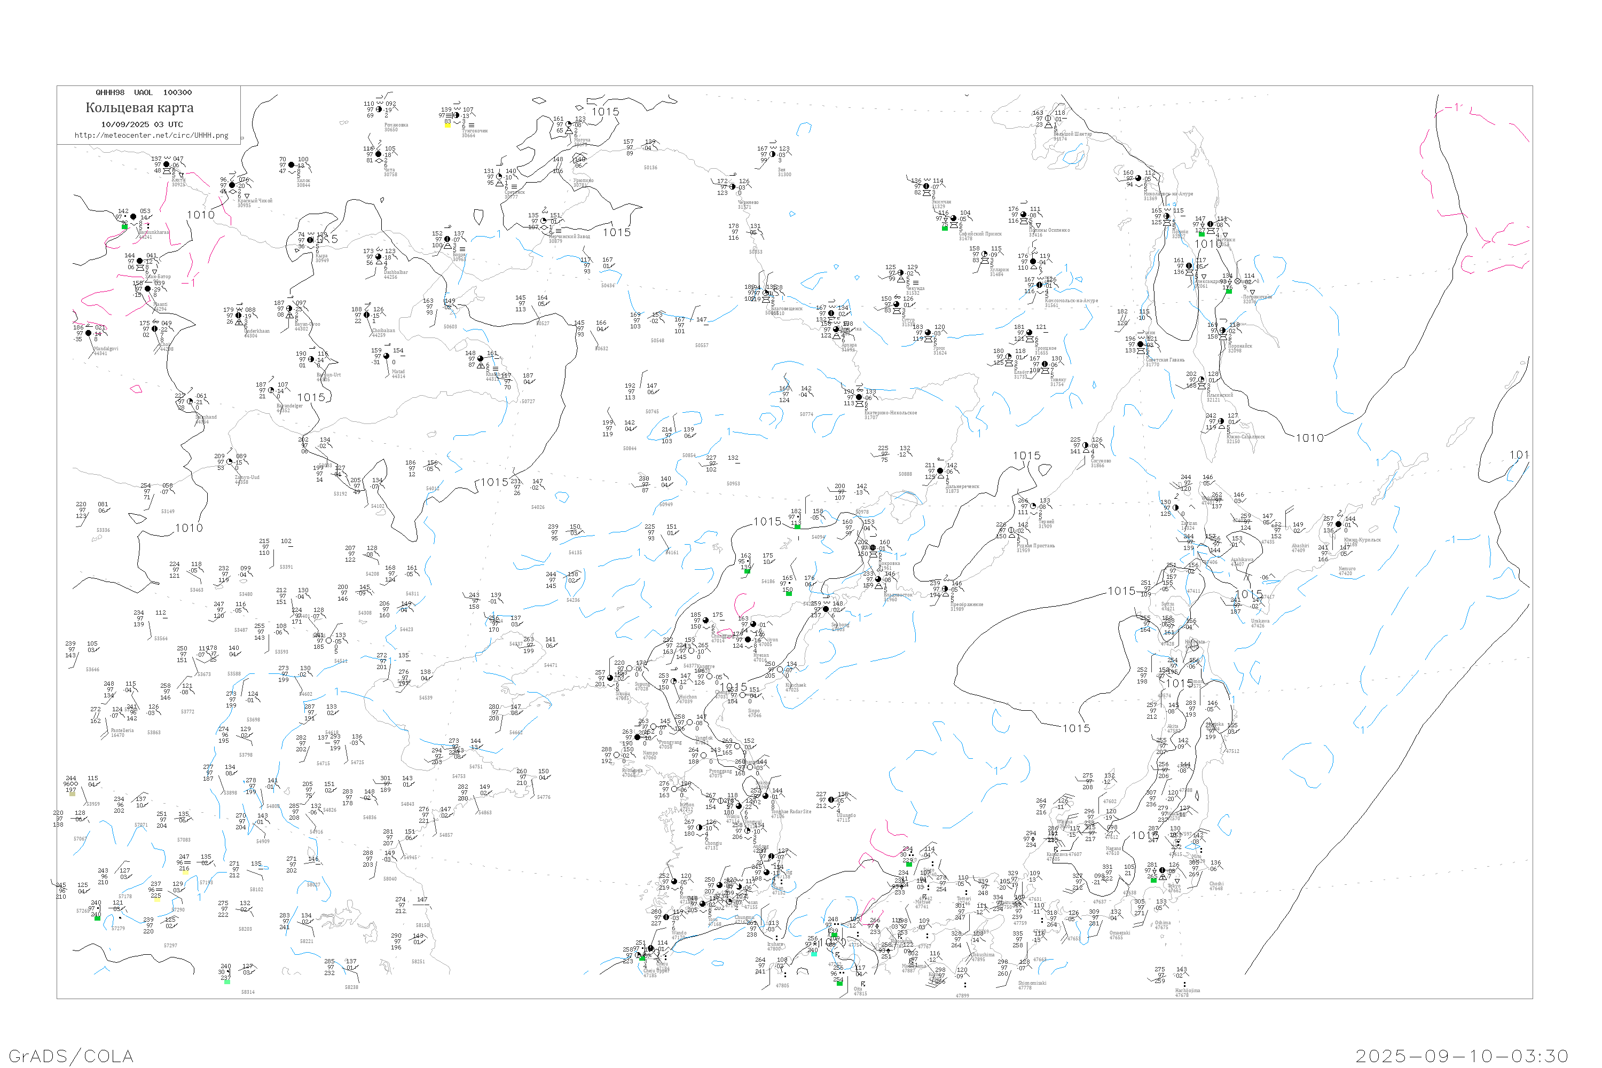The height and width of the screenshot is (1068, 1602).
Task: Click the 1010 isobar label near Красный Чикой
Action: click(x=201, y=215)
